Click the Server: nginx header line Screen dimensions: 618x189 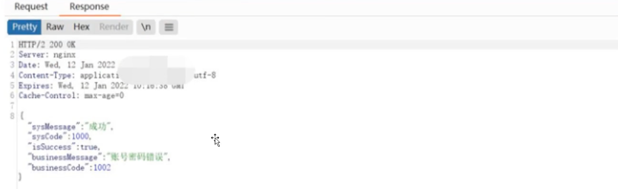[47, 55]
